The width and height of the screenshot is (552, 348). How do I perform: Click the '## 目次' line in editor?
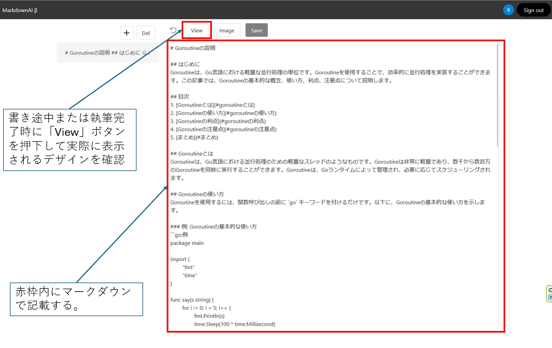point(179,97)
